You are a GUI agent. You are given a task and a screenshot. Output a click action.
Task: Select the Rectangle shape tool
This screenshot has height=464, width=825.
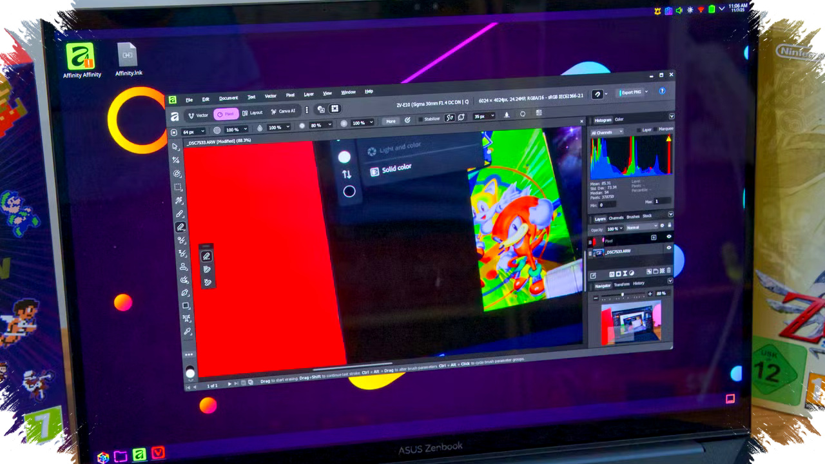(x=186, y=305)
